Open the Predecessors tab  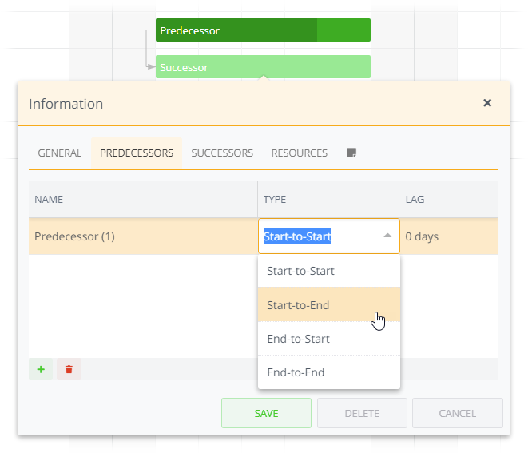click(x=137, y=153)
